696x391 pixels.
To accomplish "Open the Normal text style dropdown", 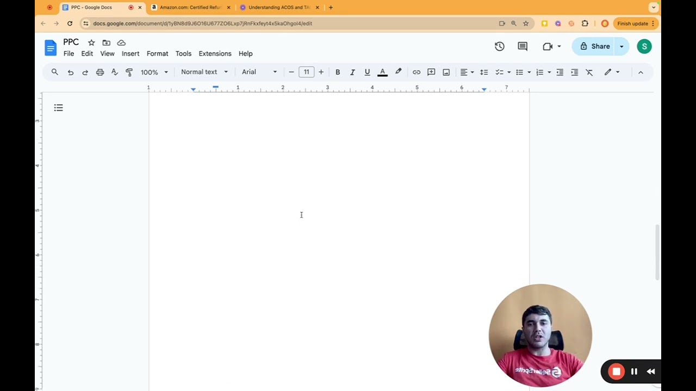I will click(x=204, y=72).
